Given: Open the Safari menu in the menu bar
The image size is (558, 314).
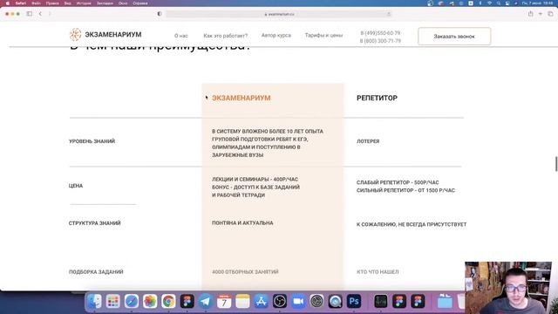Looking at the screenshot, I should [21, 3].
